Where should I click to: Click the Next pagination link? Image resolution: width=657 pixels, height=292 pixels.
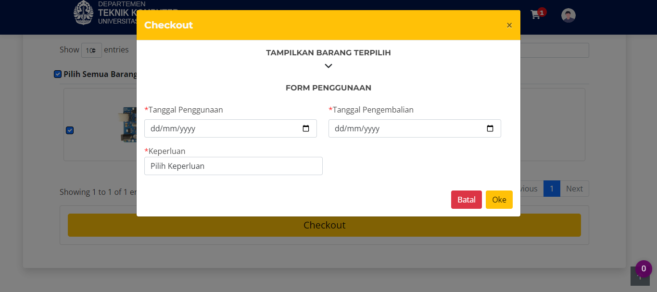[x=574, y=189]
